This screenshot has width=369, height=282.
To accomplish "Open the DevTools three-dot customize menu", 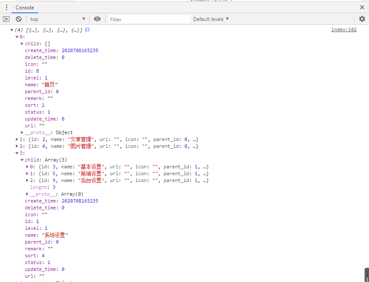I will (x=6, y=8).
